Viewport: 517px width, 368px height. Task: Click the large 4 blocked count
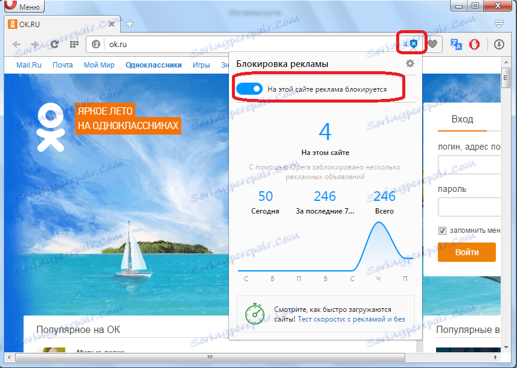pos(325,132)
